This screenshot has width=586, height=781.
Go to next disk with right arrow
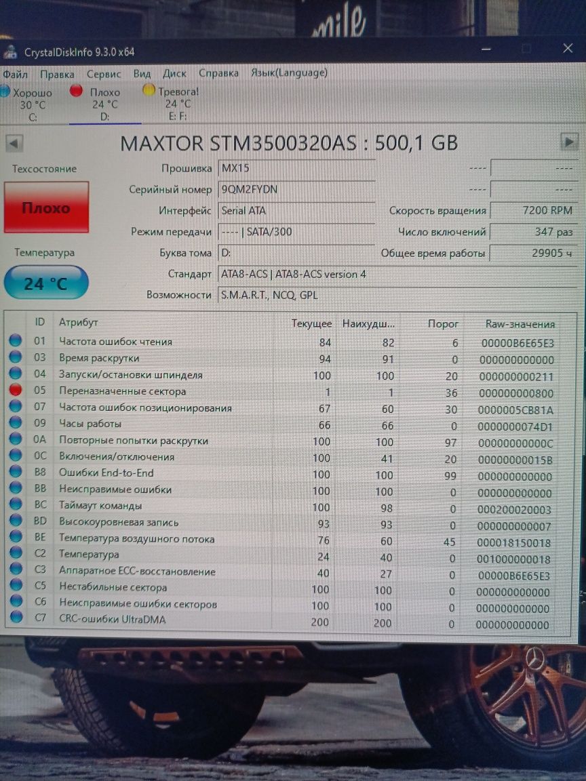[569, 142]
